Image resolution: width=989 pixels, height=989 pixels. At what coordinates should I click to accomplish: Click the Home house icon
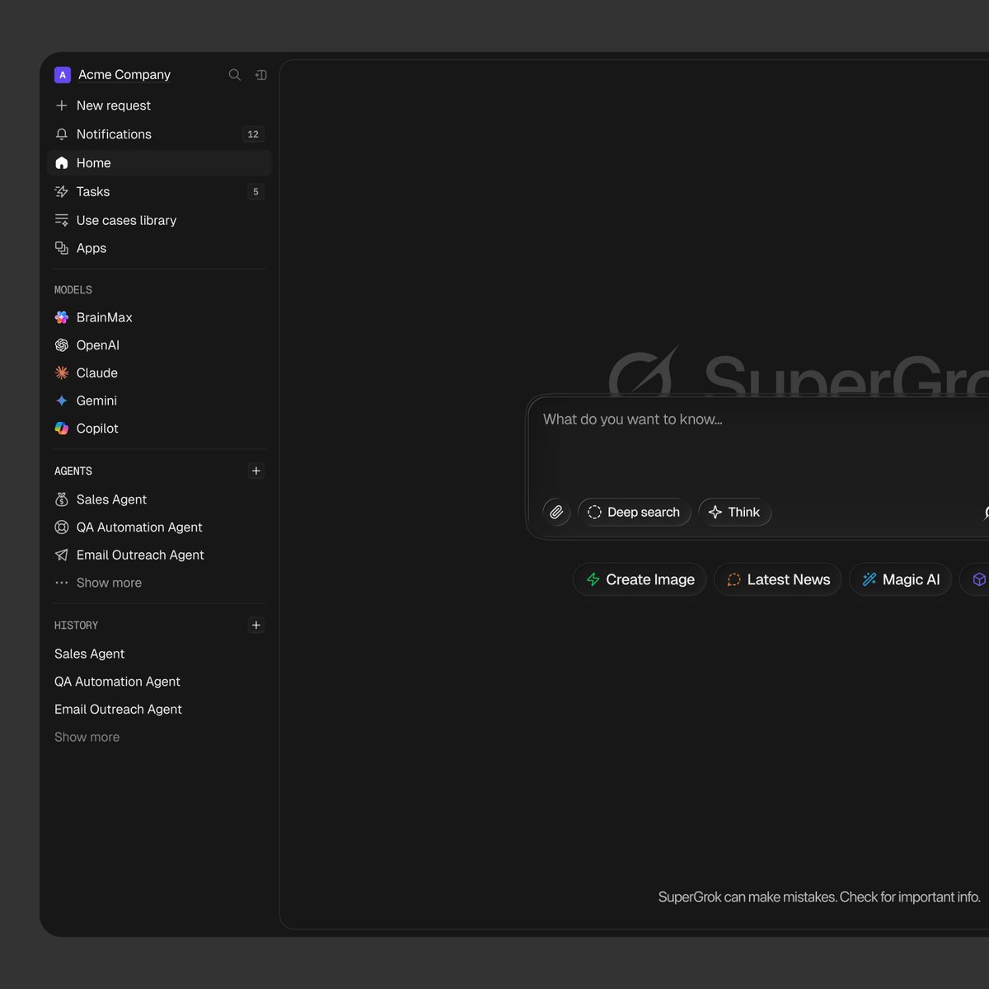[x=62, y=163]
